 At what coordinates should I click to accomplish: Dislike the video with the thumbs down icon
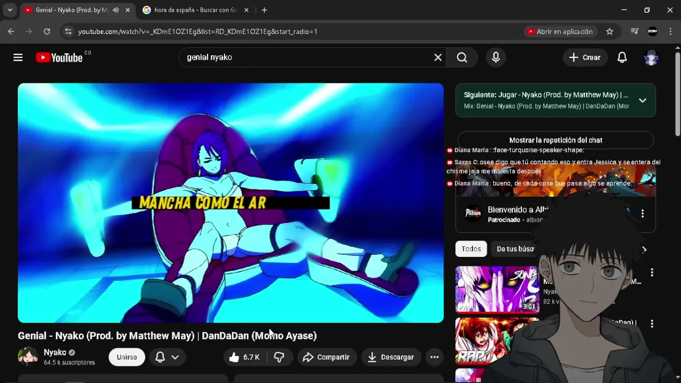coord(279,357)
